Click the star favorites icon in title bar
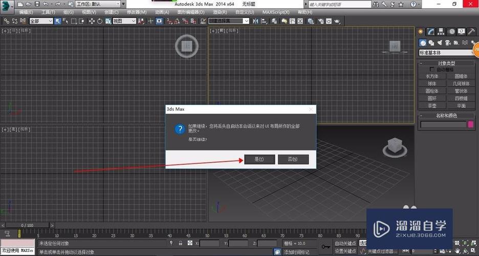The width and height of the screenshot is (479, 256). 401,4
